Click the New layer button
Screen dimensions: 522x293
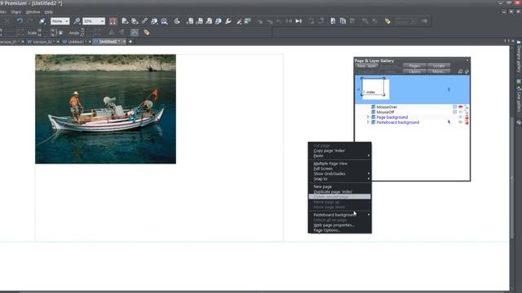coord(366,66)
